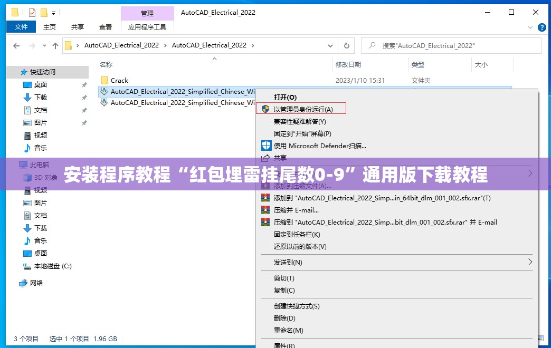Image resolution: width=551 pixels, height=348 pixels.
Task: Choose 剪切(T) in context menu
Action: pos(284,278)
